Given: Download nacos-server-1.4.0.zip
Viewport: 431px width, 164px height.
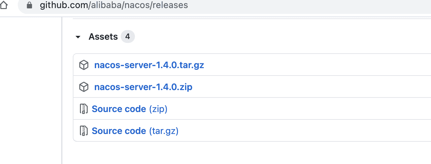Looking at the screenshot, I should 143,87.
